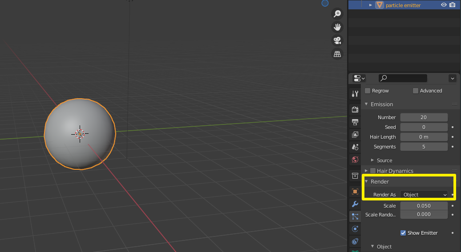Uncheck the Show Emitter checkbox

[x=403, y=233]
